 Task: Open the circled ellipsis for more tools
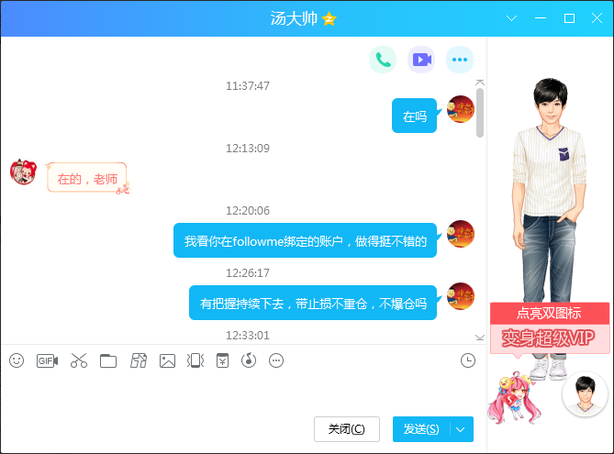tap(276, 360)
